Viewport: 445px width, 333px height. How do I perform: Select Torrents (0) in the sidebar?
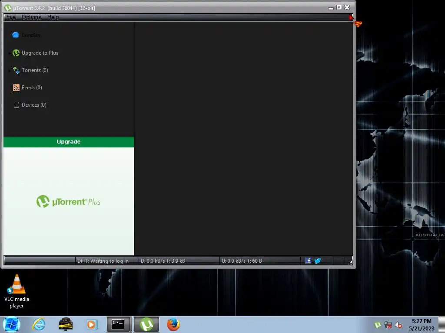coord(35,70)
